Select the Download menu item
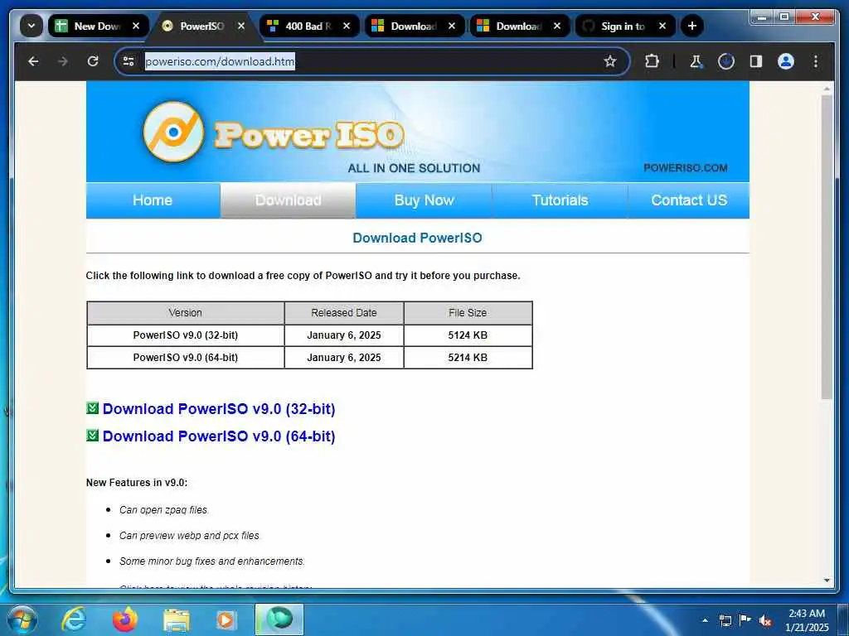 coord(288,200)
